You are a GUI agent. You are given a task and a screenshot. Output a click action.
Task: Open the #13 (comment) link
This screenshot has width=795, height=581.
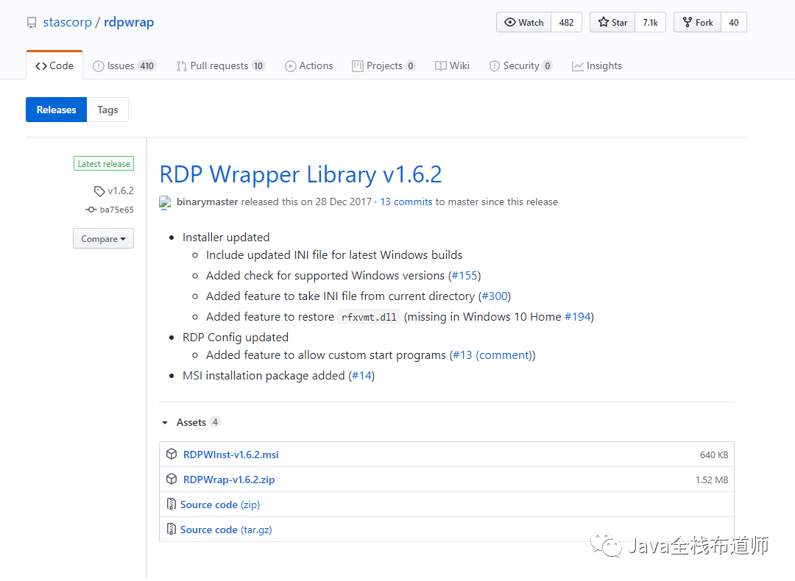click(492, 355)
